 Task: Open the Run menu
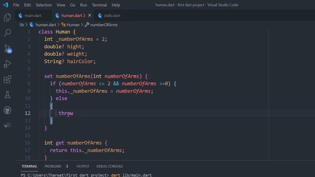pos(83,5)
